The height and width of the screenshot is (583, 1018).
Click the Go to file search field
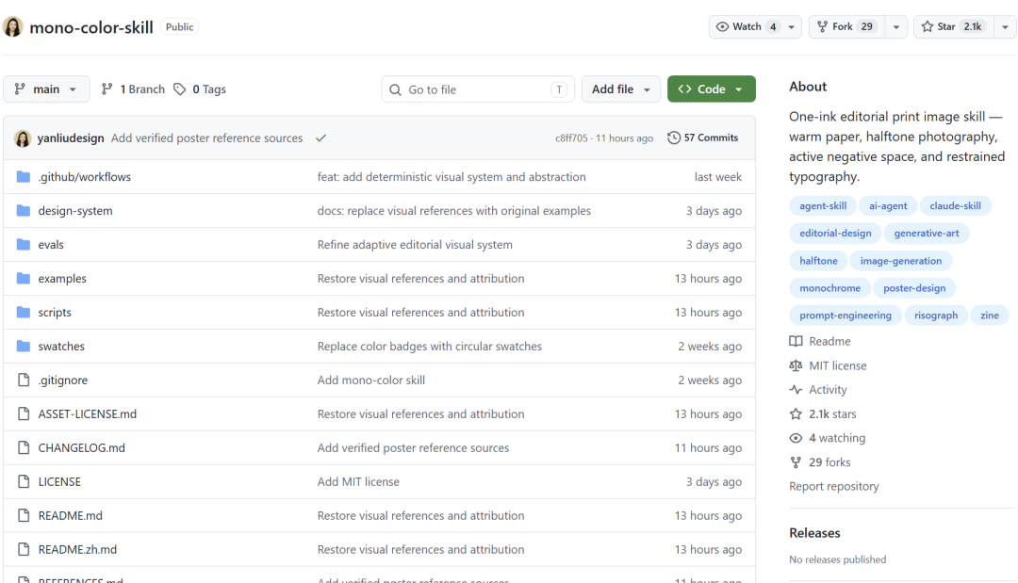point(478,89)
